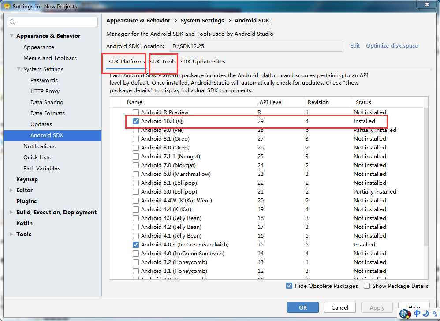The height and width of the screenshot is (321, 440).
Task: Click the OK button
Action: point(303,307)
